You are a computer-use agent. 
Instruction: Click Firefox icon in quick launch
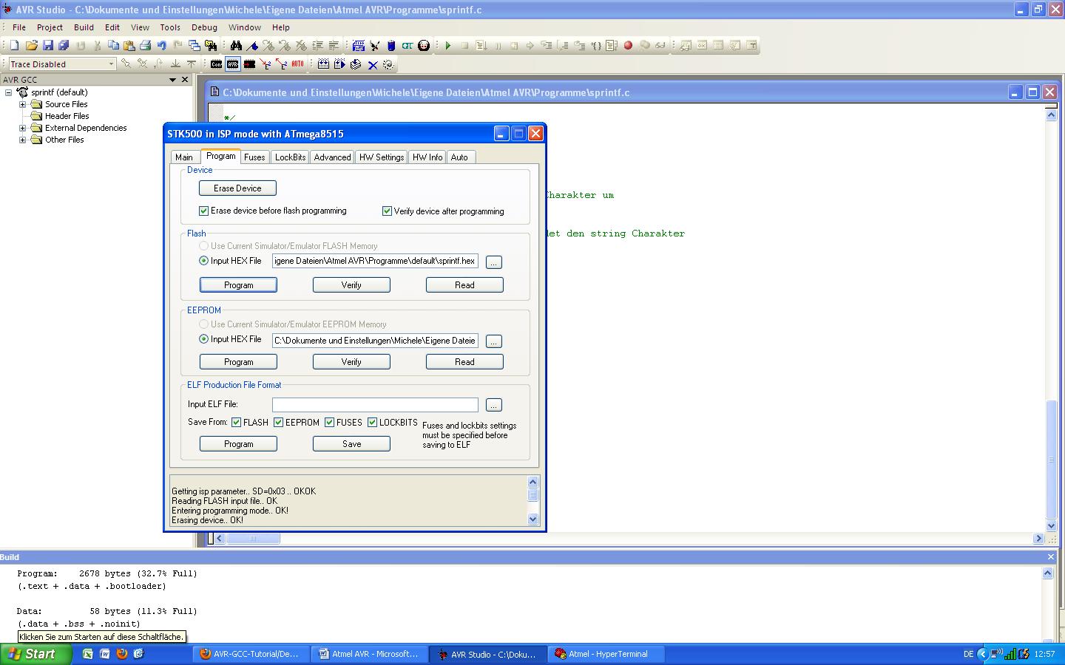[x=121, y=653]
